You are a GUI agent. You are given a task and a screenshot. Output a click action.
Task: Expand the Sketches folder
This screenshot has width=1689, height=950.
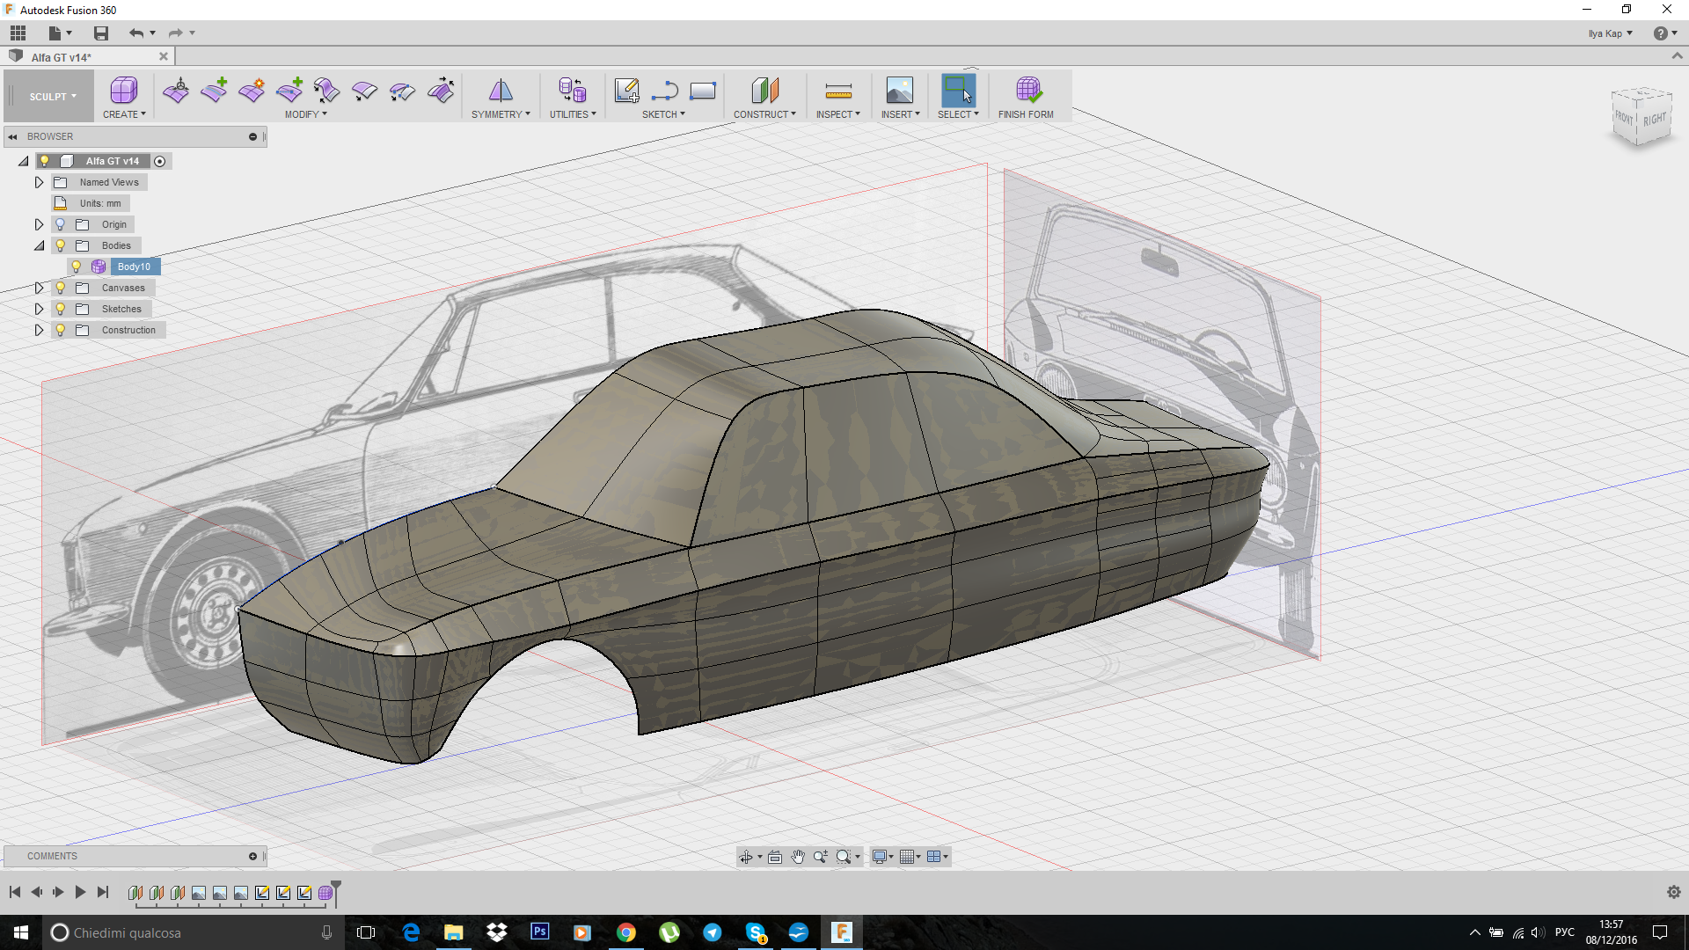(x=39, y=309)
